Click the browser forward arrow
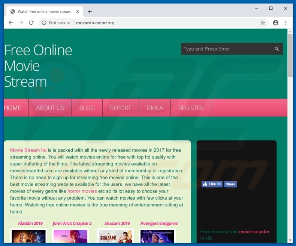This screenshot has height=246, width=296. click(21, 23)
